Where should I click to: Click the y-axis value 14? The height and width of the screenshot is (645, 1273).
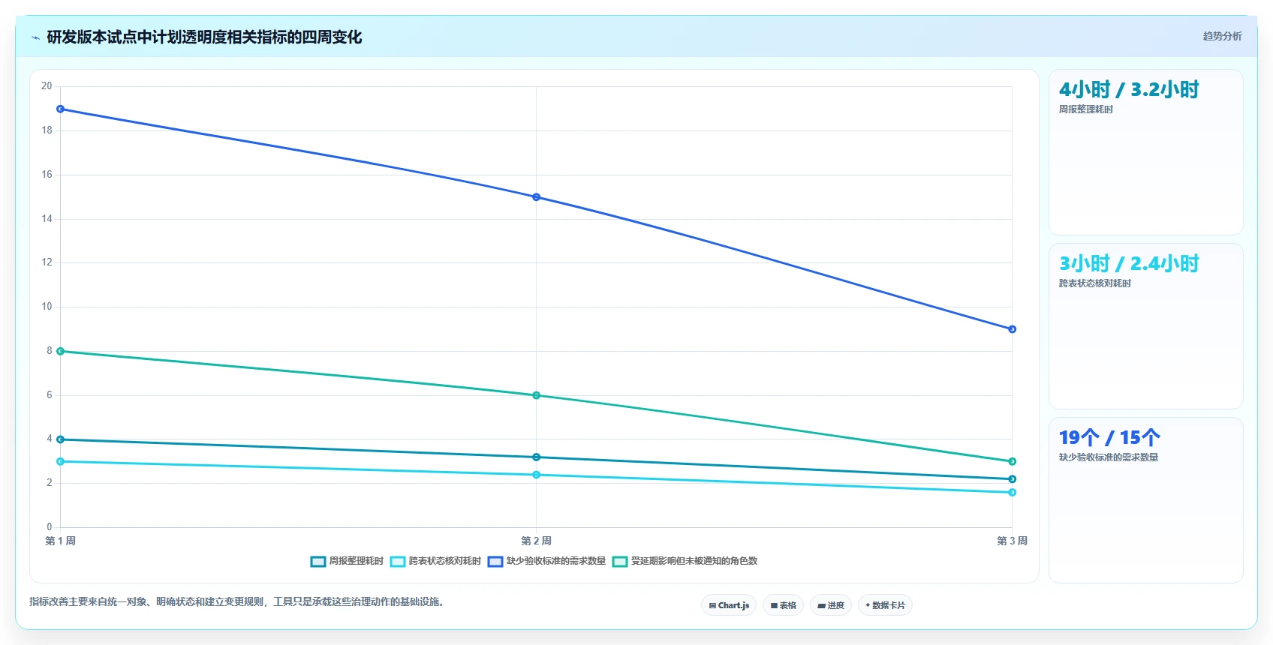pyautogui.click(x=47, y=219)
